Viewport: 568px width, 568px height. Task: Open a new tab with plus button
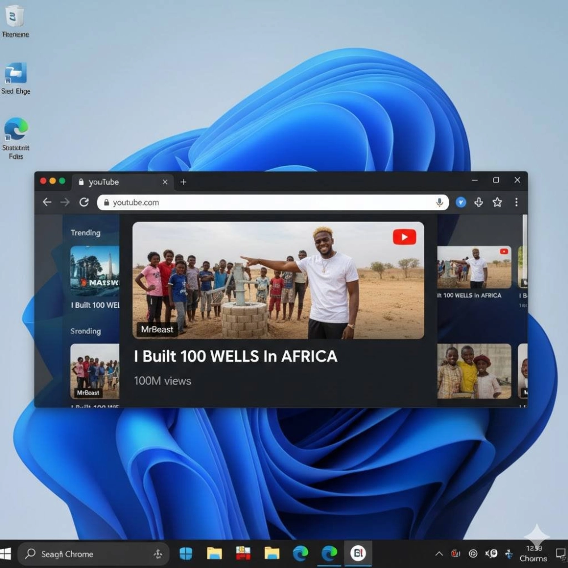(x=183, y=182)
